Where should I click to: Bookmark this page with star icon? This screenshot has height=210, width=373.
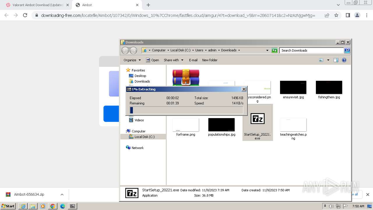point(336,15)
